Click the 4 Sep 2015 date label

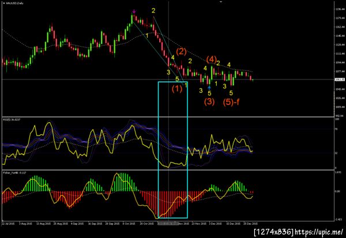pos(77,224)
